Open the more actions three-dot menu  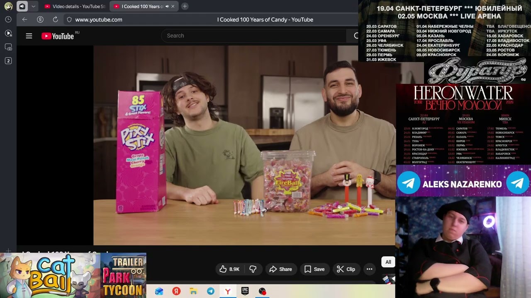point(369,269)
